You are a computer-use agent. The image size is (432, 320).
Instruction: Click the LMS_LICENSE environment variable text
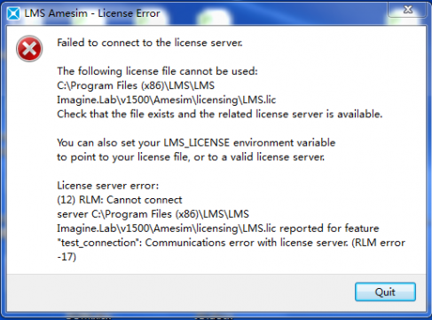coord(196,142)
